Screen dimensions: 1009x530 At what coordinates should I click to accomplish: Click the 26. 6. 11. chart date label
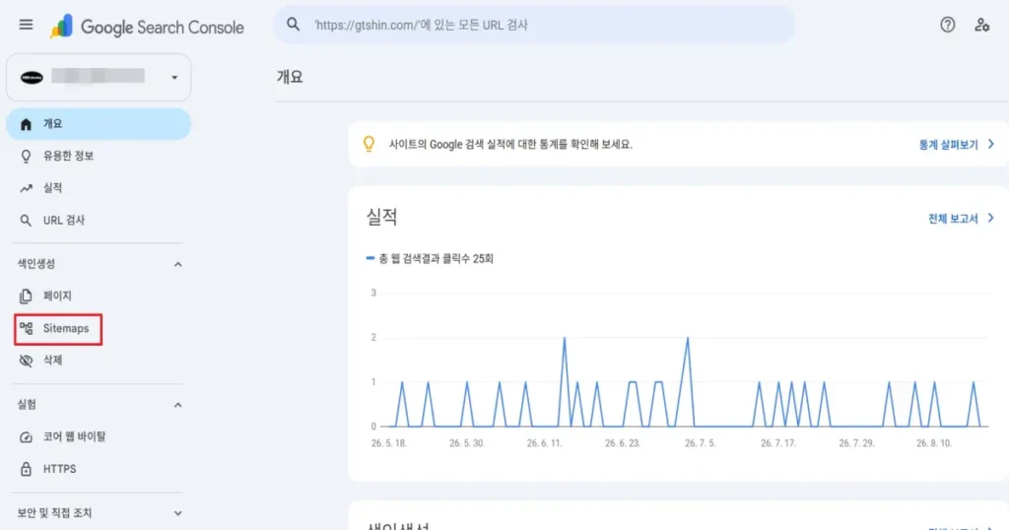click(544, 443)
